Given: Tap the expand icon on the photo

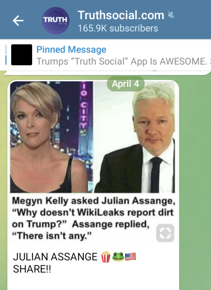Looking at the screenshot, I should (165, 233).
